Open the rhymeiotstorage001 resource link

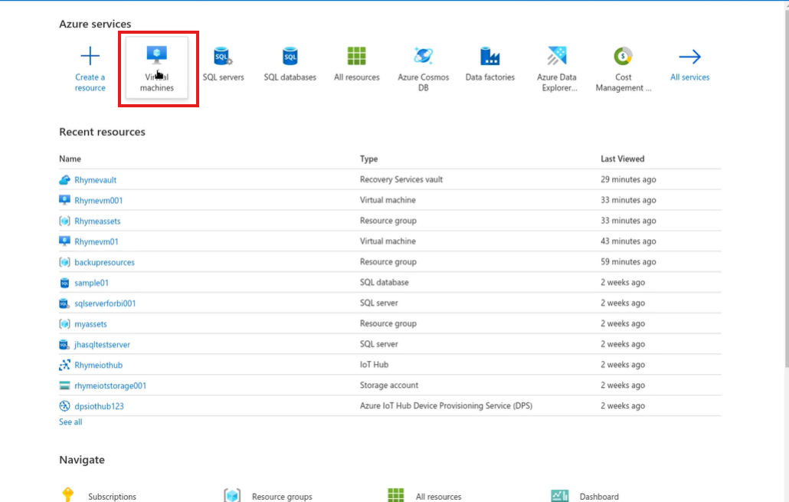click(x=111, y=386)
